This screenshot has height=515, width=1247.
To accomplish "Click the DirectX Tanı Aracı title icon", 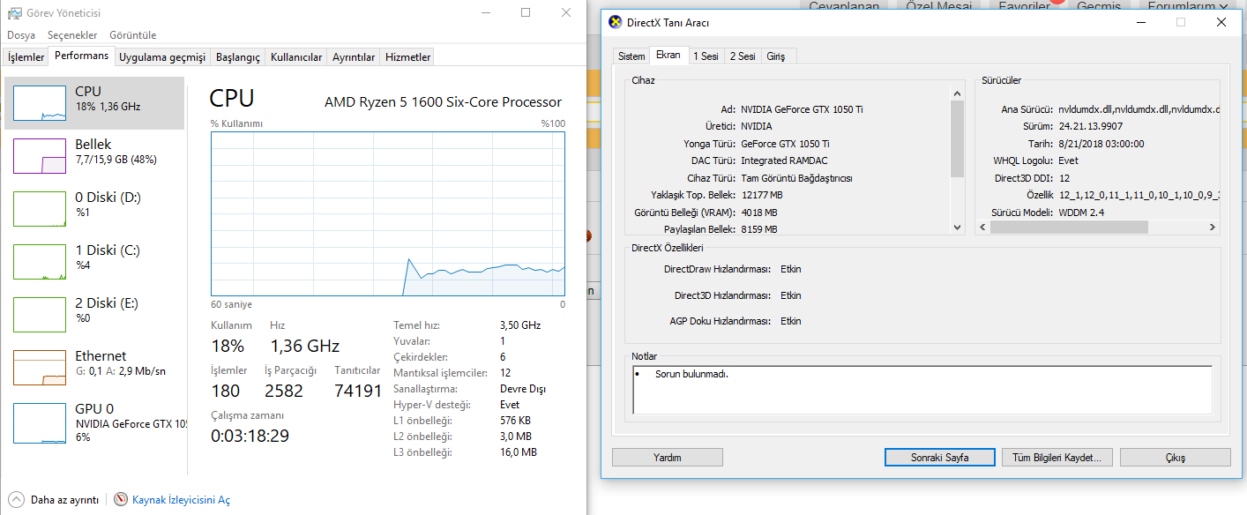I will [615, 22].
